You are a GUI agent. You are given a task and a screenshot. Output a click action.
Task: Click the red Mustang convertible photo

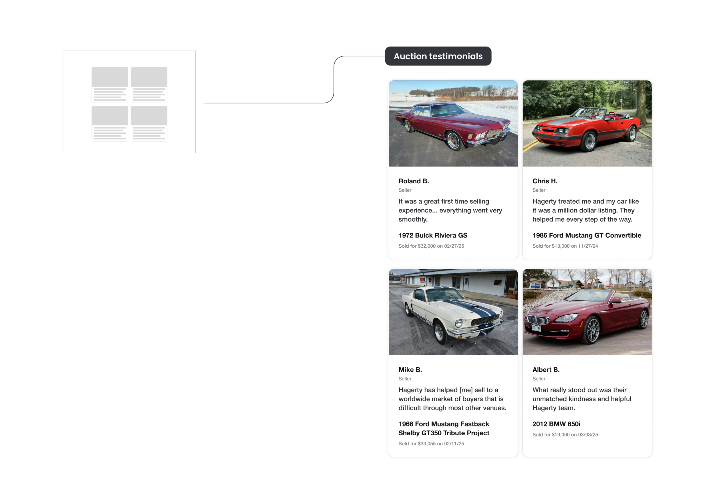click(587, 123)
